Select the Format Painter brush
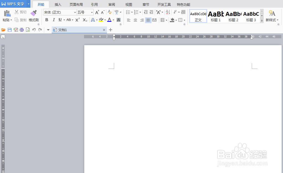283x173 pixels. [33, 13]
